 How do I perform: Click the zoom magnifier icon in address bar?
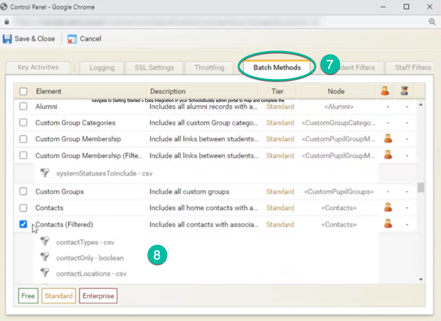[432, 22]
